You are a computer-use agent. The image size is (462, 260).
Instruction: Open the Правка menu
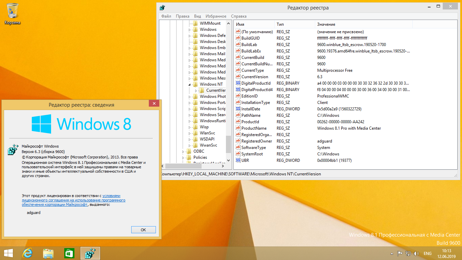pyautogui.click(x=183, y=16)
